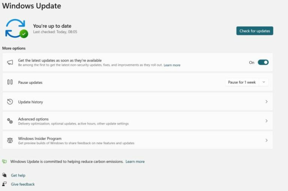Click the Give feedback person icon

coord(4,184)
